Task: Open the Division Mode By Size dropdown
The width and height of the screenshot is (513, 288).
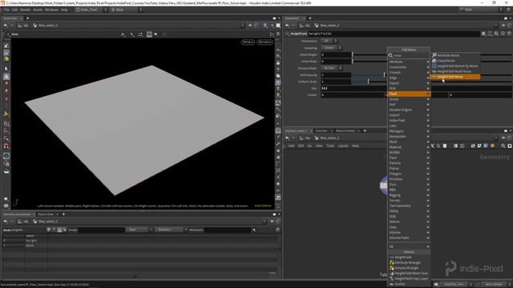Action: pyautogui.click(x=331, y=68)
